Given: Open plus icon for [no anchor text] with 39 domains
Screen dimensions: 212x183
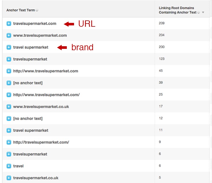Looking at the screenshot, I should pyautogui.click(x=9, y=83).
